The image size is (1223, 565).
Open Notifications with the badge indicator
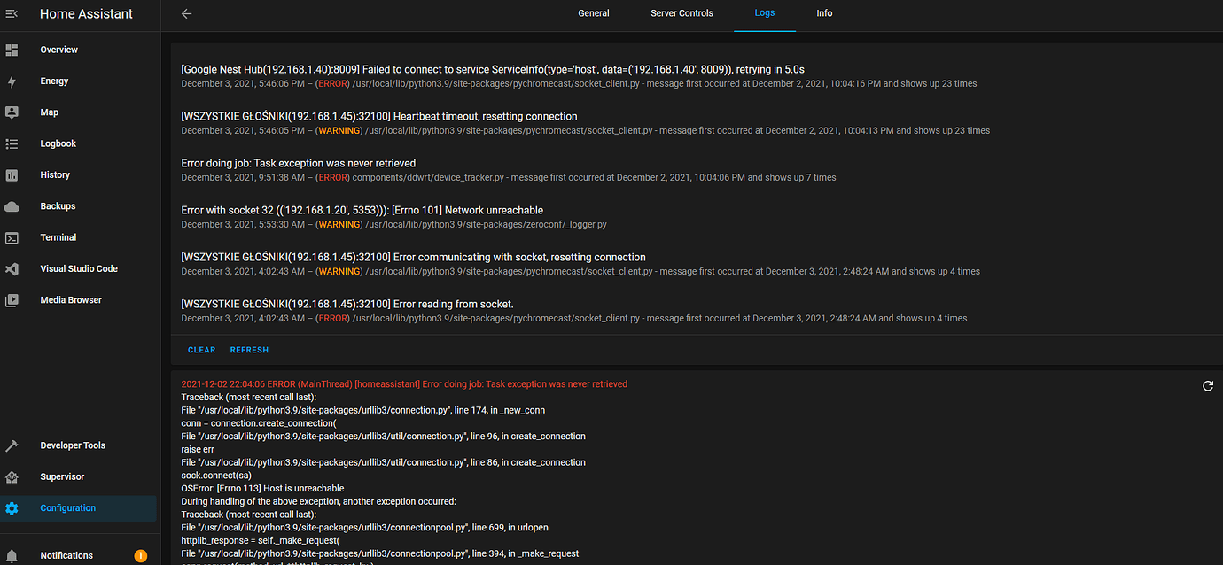66,555
